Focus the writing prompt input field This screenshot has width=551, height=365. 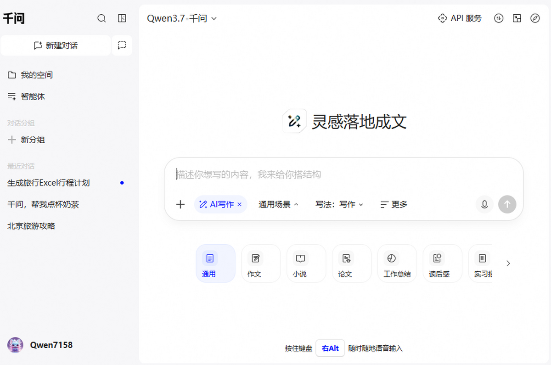[x=343, y=174]
